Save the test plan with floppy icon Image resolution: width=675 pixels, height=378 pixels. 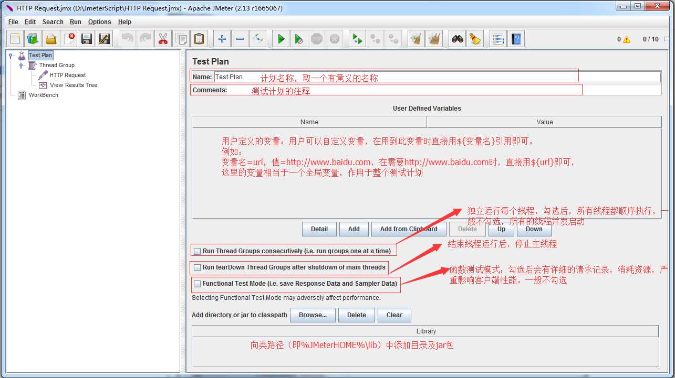87,39
